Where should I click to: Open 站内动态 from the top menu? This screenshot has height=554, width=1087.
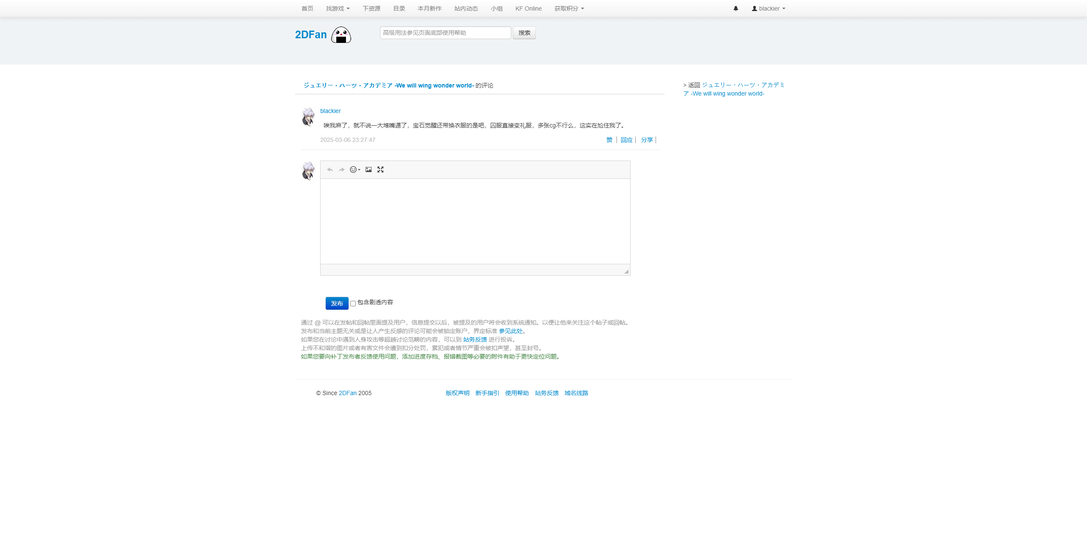pyautogui.click(x=466, y=8)
